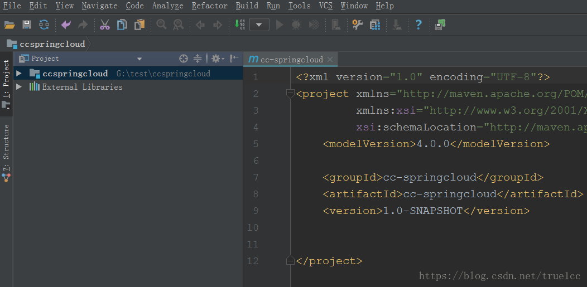Click the Make Project build icon
Image resolution: width=587 pixels, height=287 pixels.
pos(239,25)
